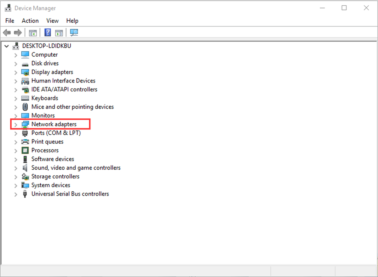Screen dimensions: 378x277
Task: Click the Computer monitor icon
Action: coord(25,55)
